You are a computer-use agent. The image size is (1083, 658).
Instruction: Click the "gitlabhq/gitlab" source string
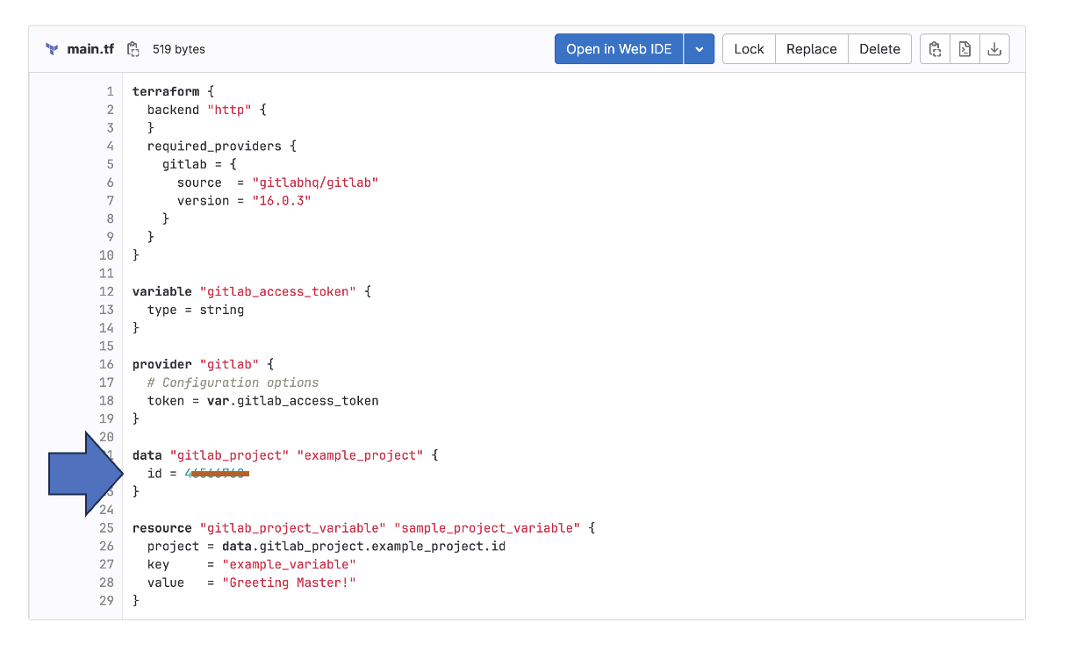pyautogui.click(x=316, y=182)
